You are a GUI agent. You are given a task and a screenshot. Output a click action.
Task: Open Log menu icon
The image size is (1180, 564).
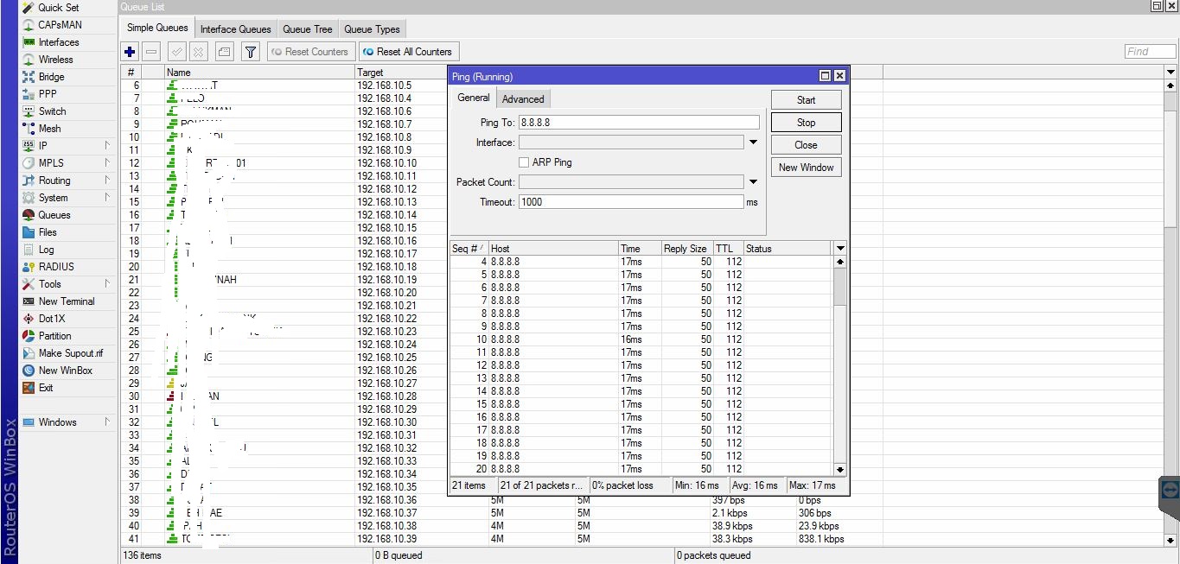click(29, 250)
